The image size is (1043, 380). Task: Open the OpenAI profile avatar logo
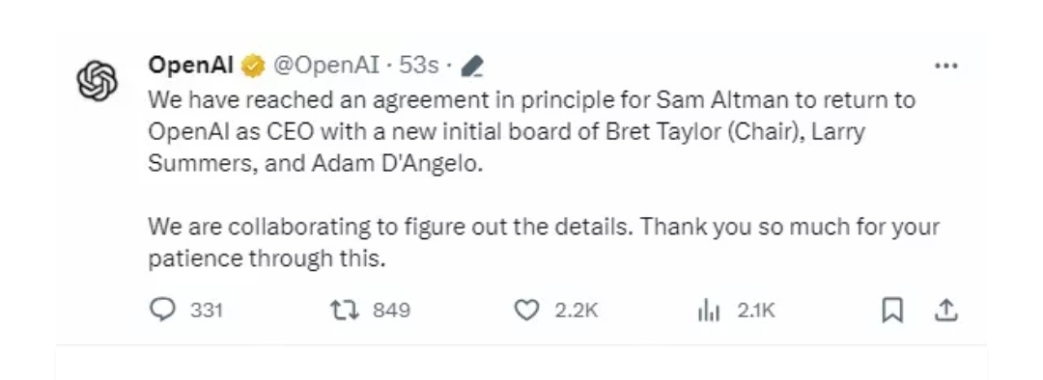click(98, 80)
